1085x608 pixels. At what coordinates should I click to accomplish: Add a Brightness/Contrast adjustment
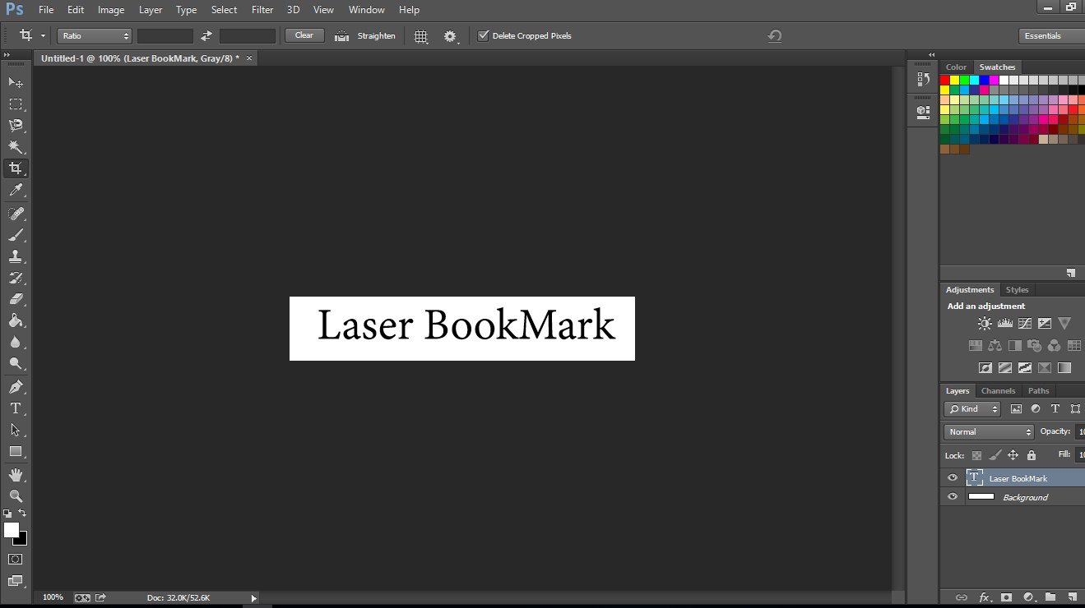(984, 323)
